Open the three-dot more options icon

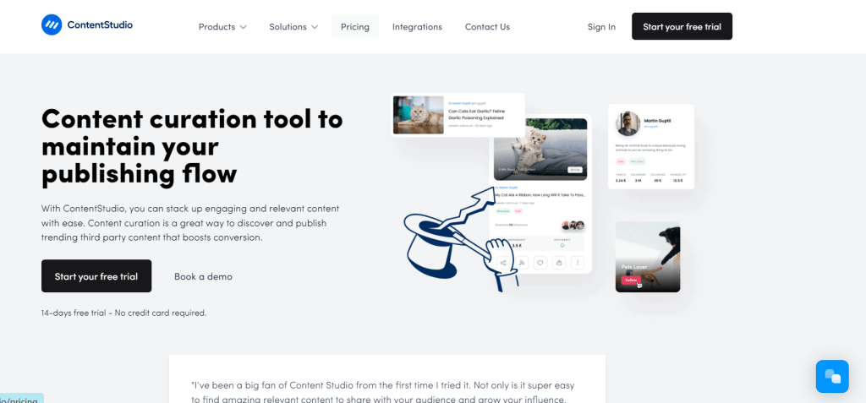578,263
